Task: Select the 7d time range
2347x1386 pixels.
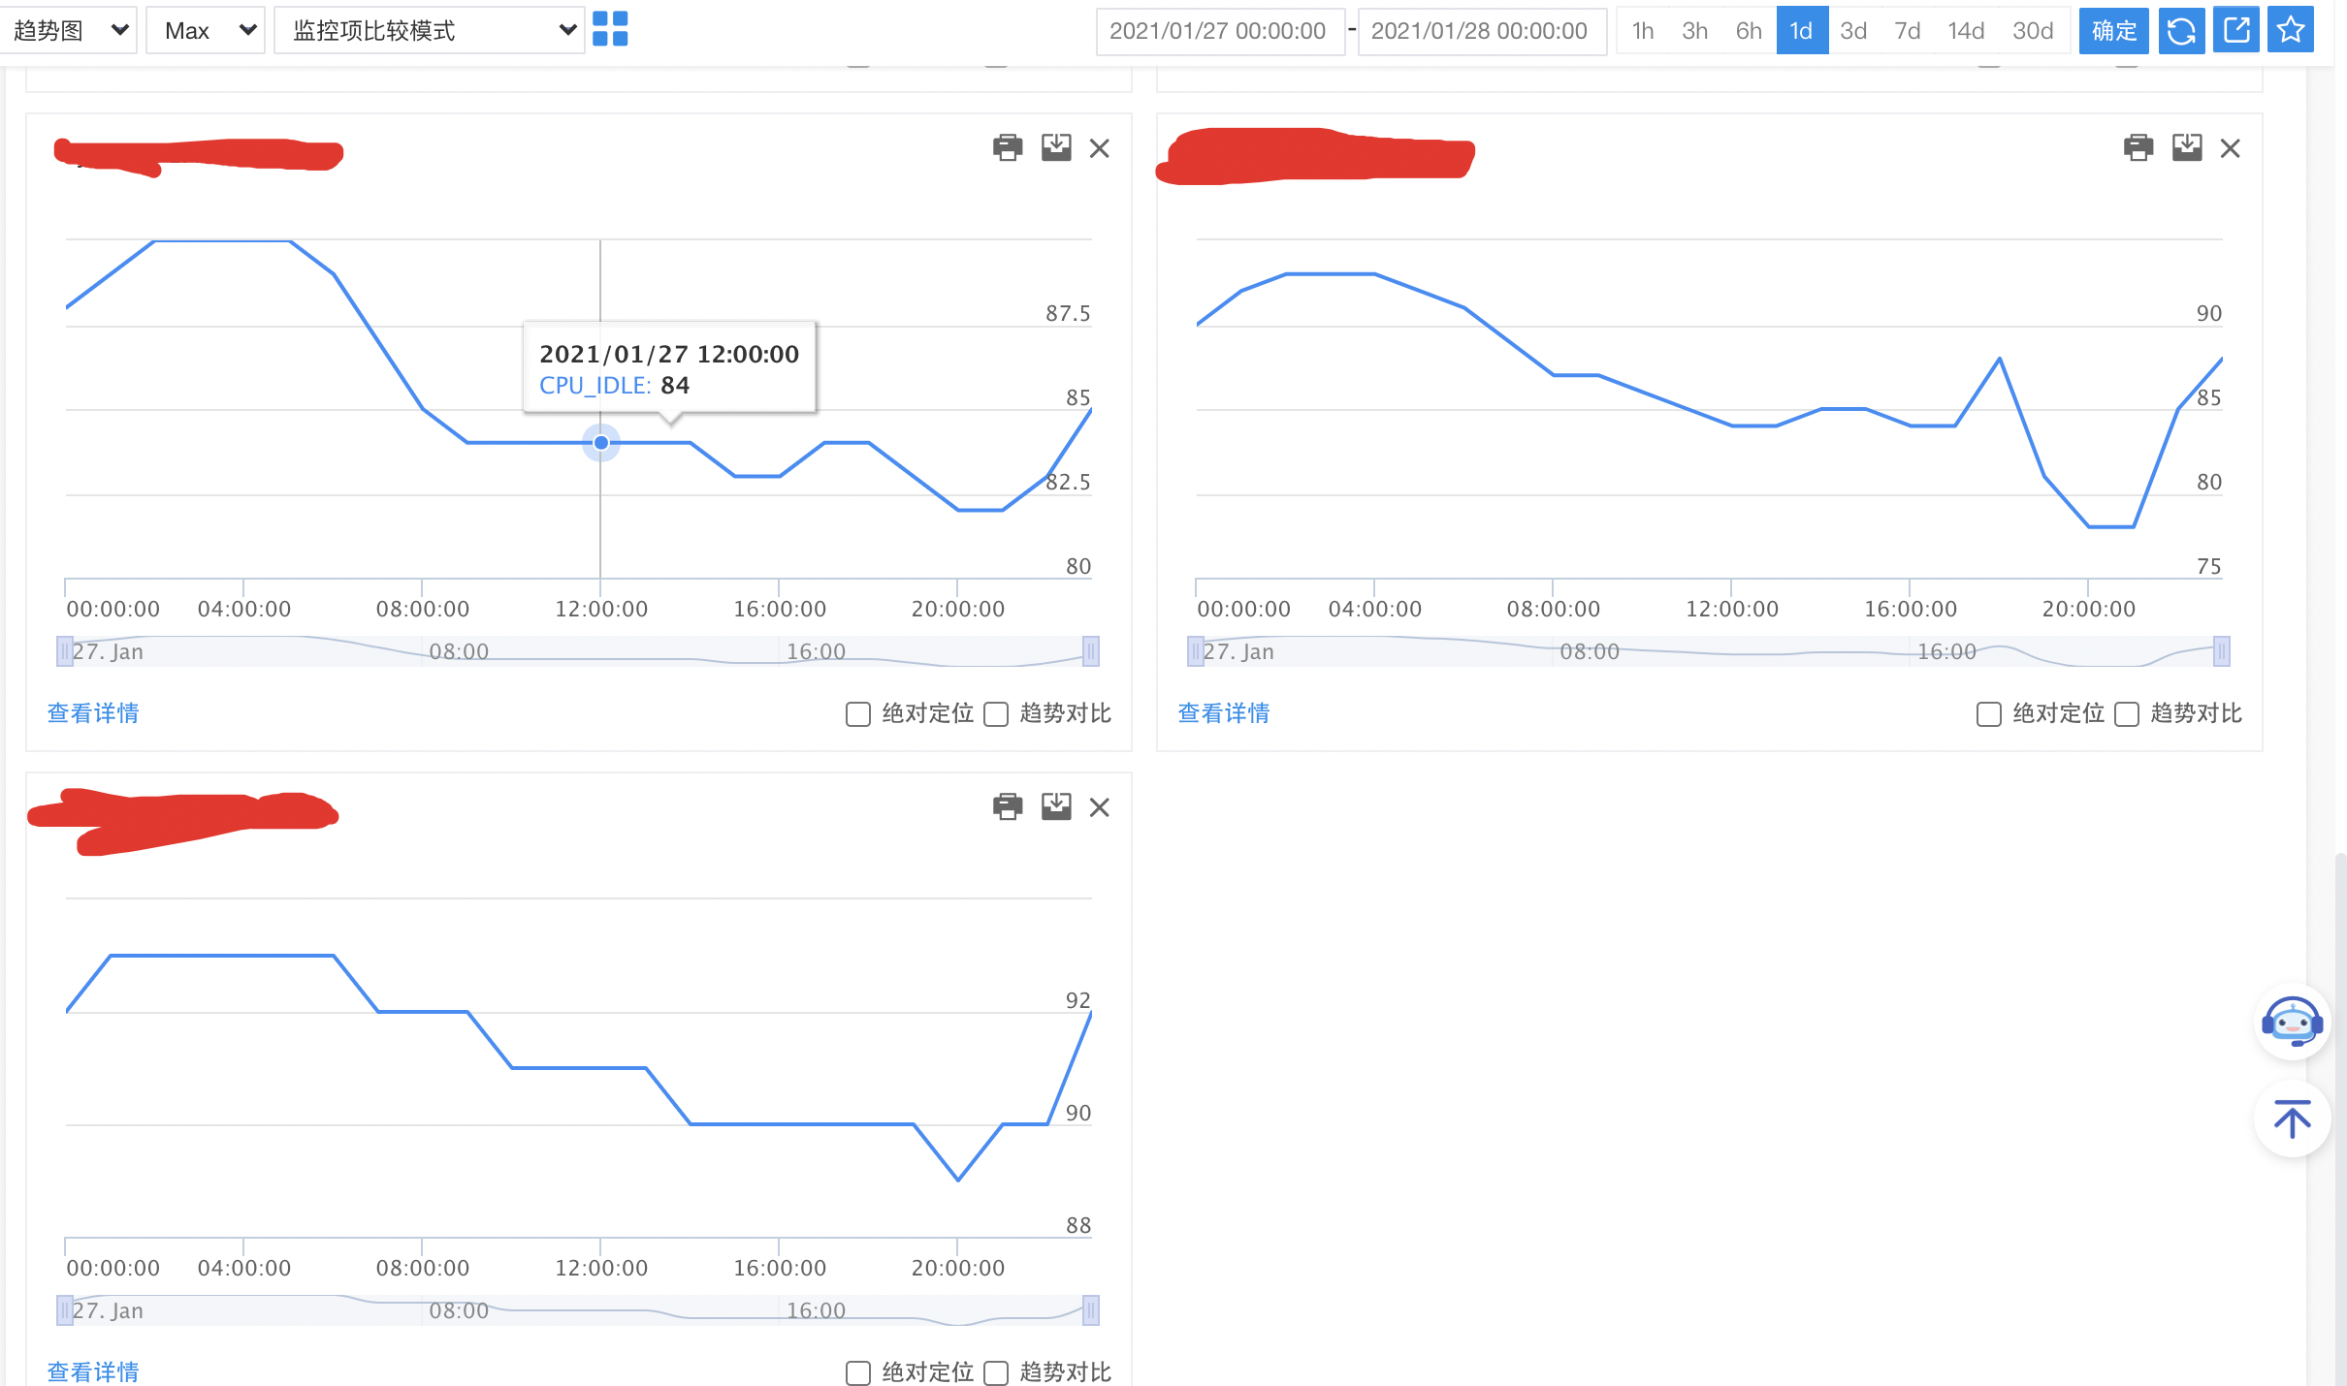Action: point(1908,30)
